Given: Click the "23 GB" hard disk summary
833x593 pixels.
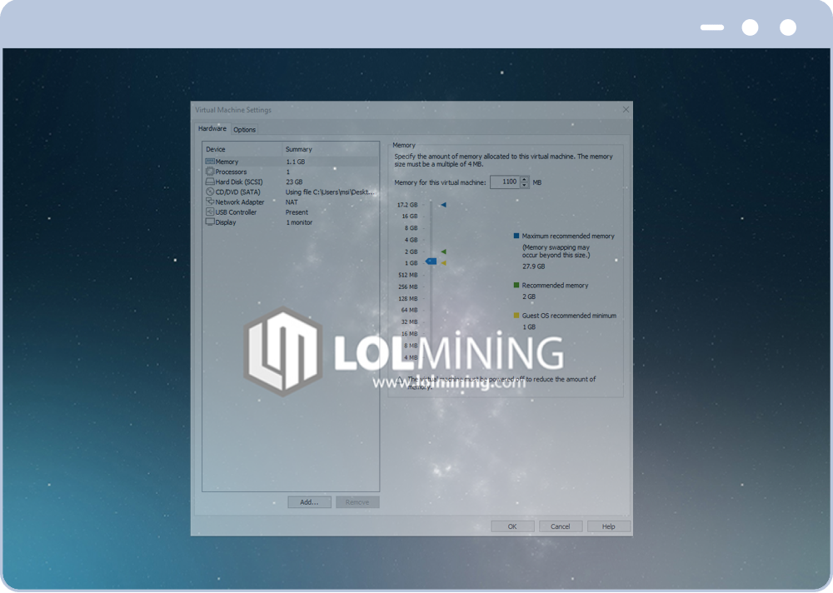Looking at the screenshot, I should pyautogui.click(x=294, y=182).
